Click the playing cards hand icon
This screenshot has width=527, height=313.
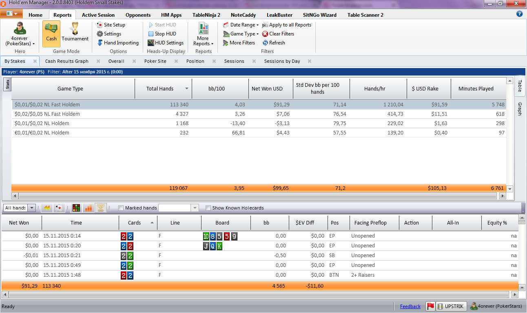coord(59,208)
